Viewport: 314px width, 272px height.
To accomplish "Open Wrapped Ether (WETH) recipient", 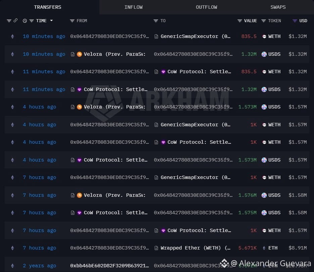I will point(195,248).
